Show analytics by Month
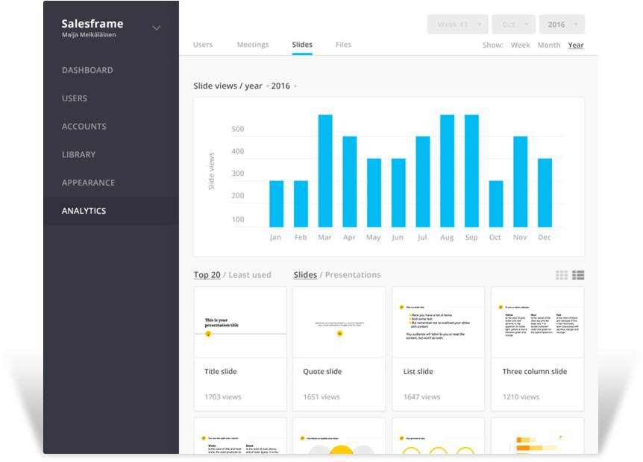 549,45
